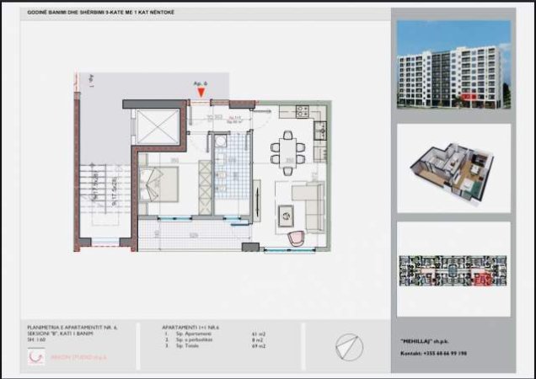Click the 'Sip. Totale' row

tap(216, 346)
